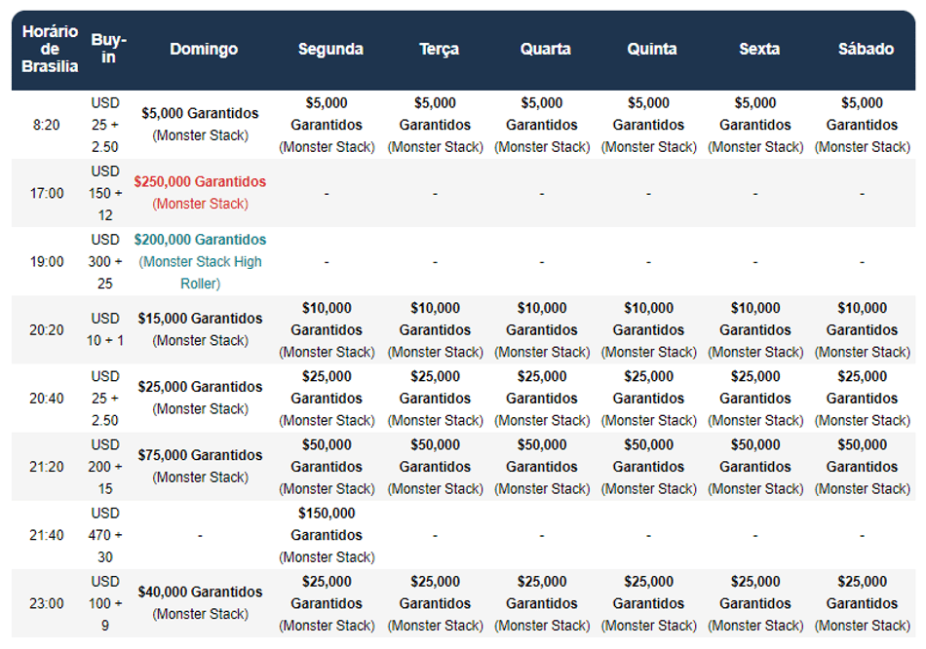Click the Sábado column header
This screenshot has width=926, height=649.
point(866,49)
